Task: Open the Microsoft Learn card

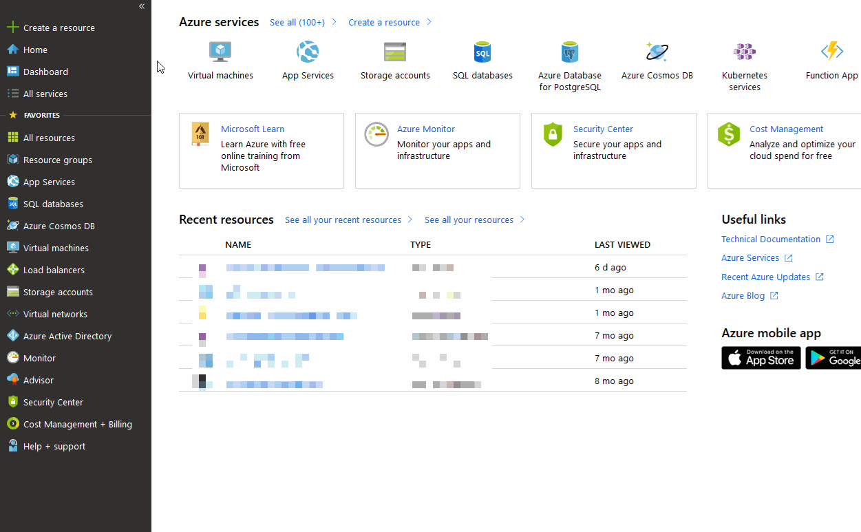Action: 253,129
